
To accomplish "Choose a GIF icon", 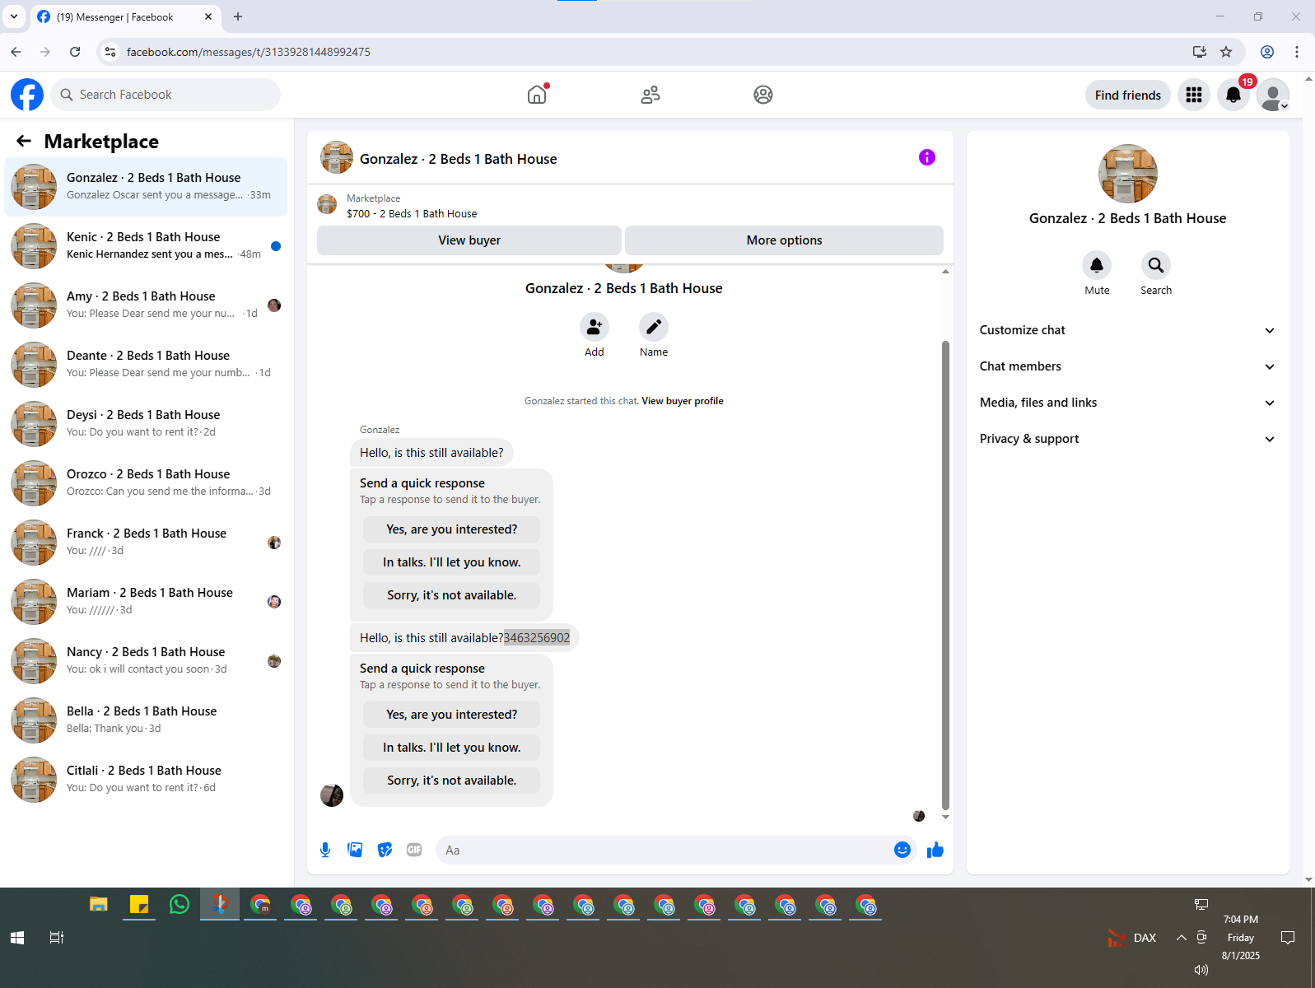I will 414,850.
